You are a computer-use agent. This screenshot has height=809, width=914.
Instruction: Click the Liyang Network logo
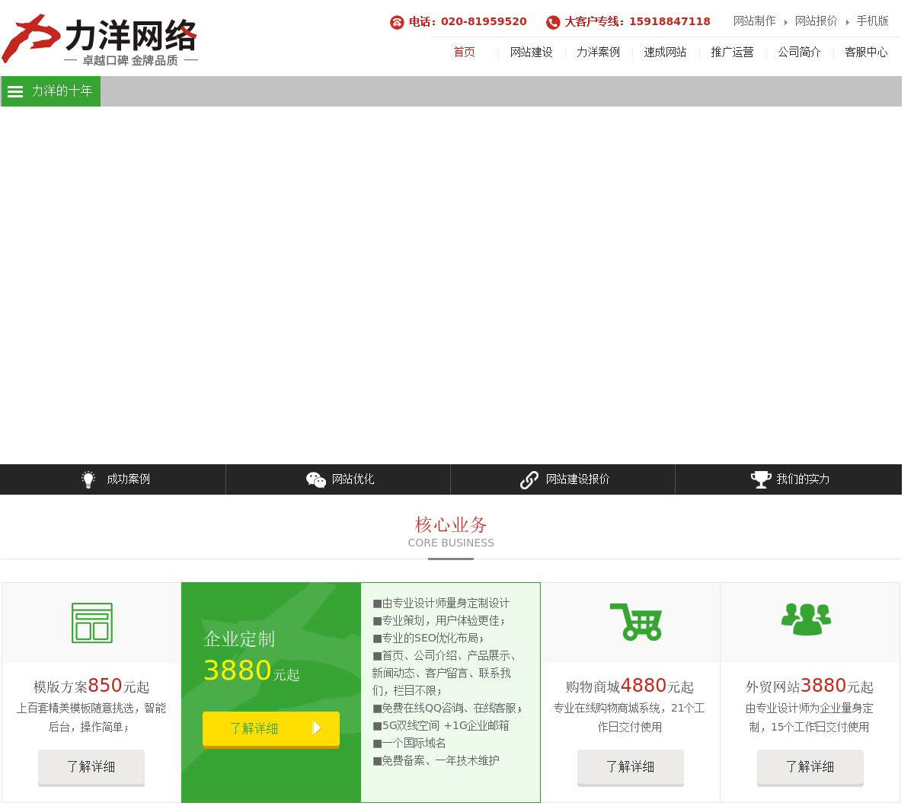pyautogui.click(x=100, y=39)
